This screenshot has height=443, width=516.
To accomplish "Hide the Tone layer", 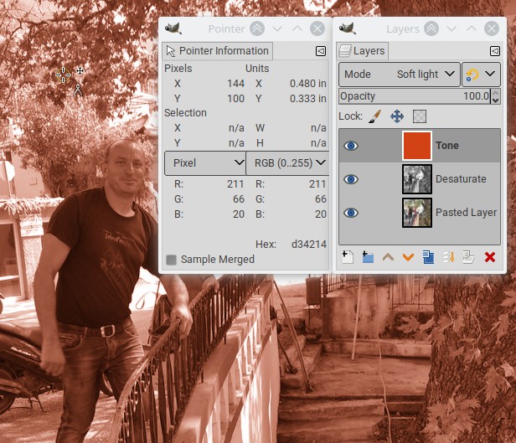I will 351,146.
